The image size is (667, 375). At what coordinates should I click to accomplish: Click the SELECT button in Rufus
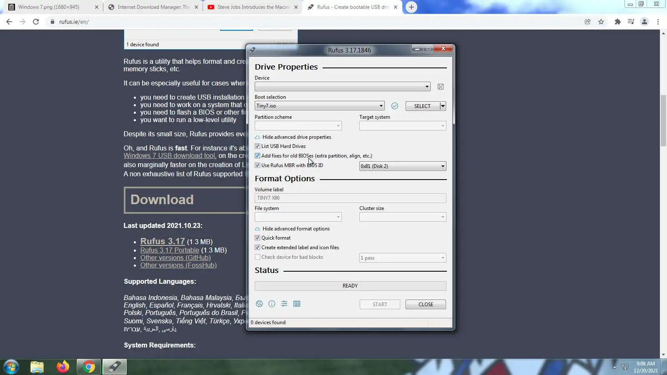click(422, 106)
